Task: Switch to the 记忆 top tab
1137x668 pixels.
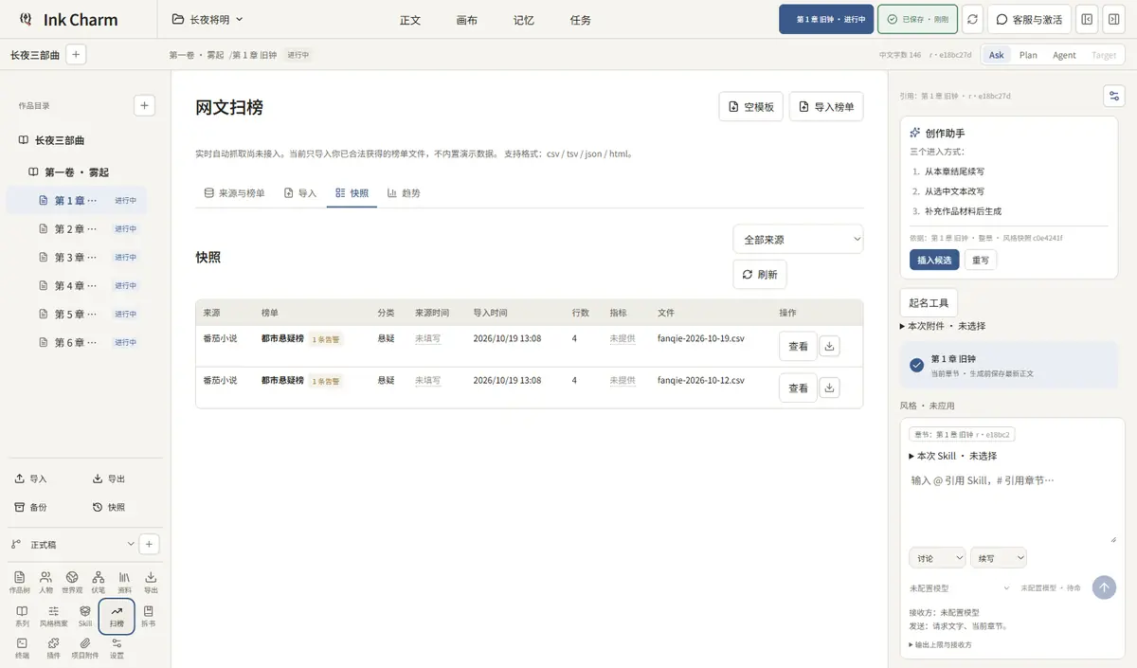Action: coord(524,20)
